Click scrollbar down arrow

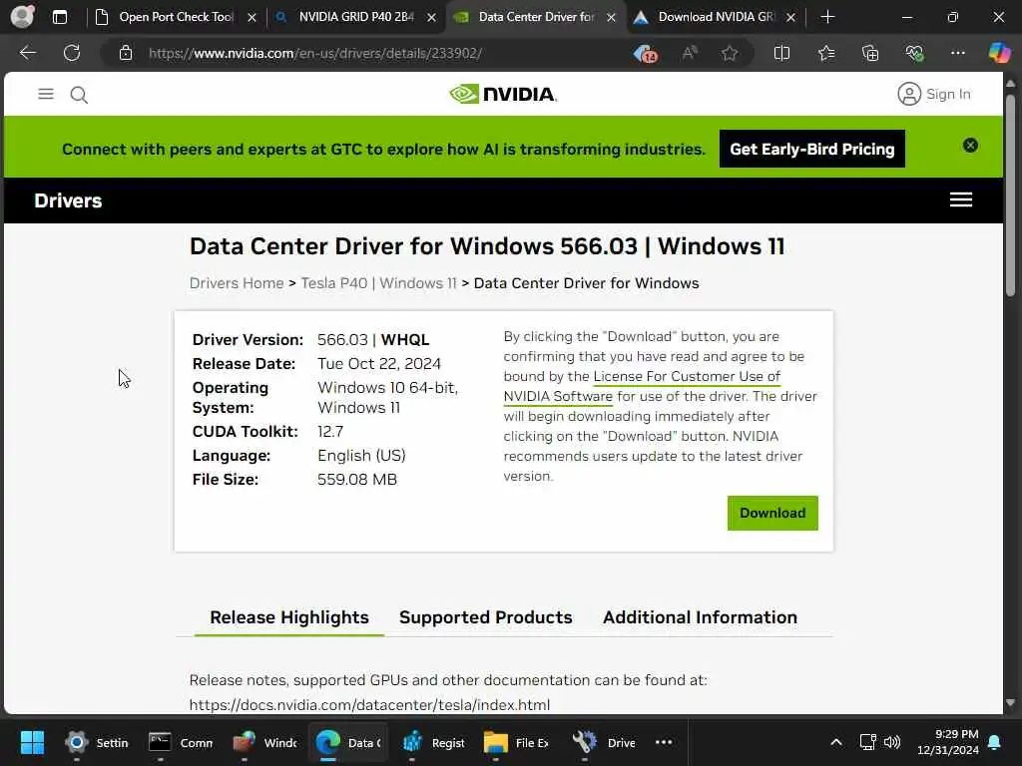[1010, 703]
